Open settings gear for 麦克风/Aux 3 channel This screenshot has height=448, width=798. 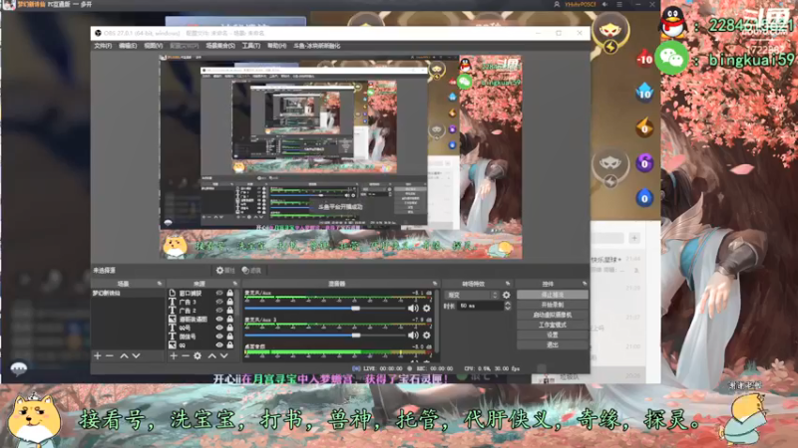click(427, 336)
